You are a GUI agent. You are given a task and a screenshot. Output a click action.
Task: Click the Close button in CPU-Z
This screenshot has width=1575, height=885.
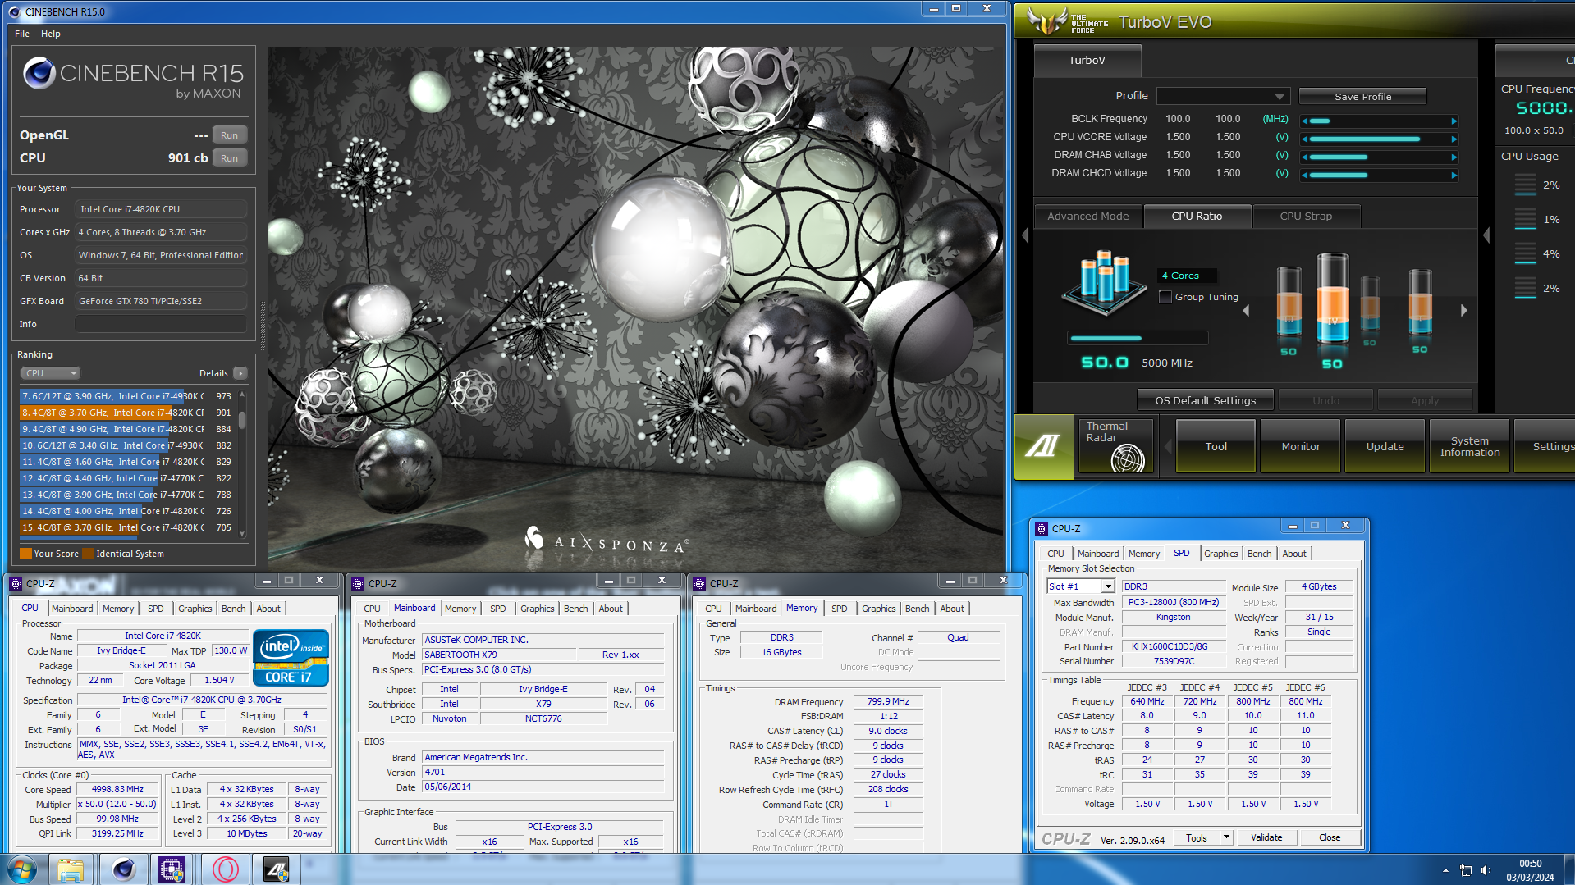point(1330,837)
